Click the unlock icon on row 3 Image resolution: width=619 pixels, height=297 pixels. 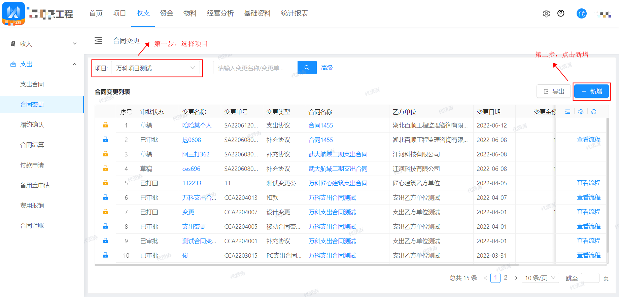[x=105, y=154]
